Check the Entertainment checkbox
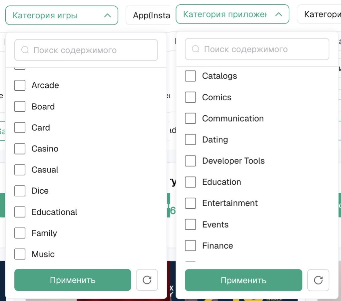The width and height of the screenshot is (341, 301). click(x=190, y=203)
